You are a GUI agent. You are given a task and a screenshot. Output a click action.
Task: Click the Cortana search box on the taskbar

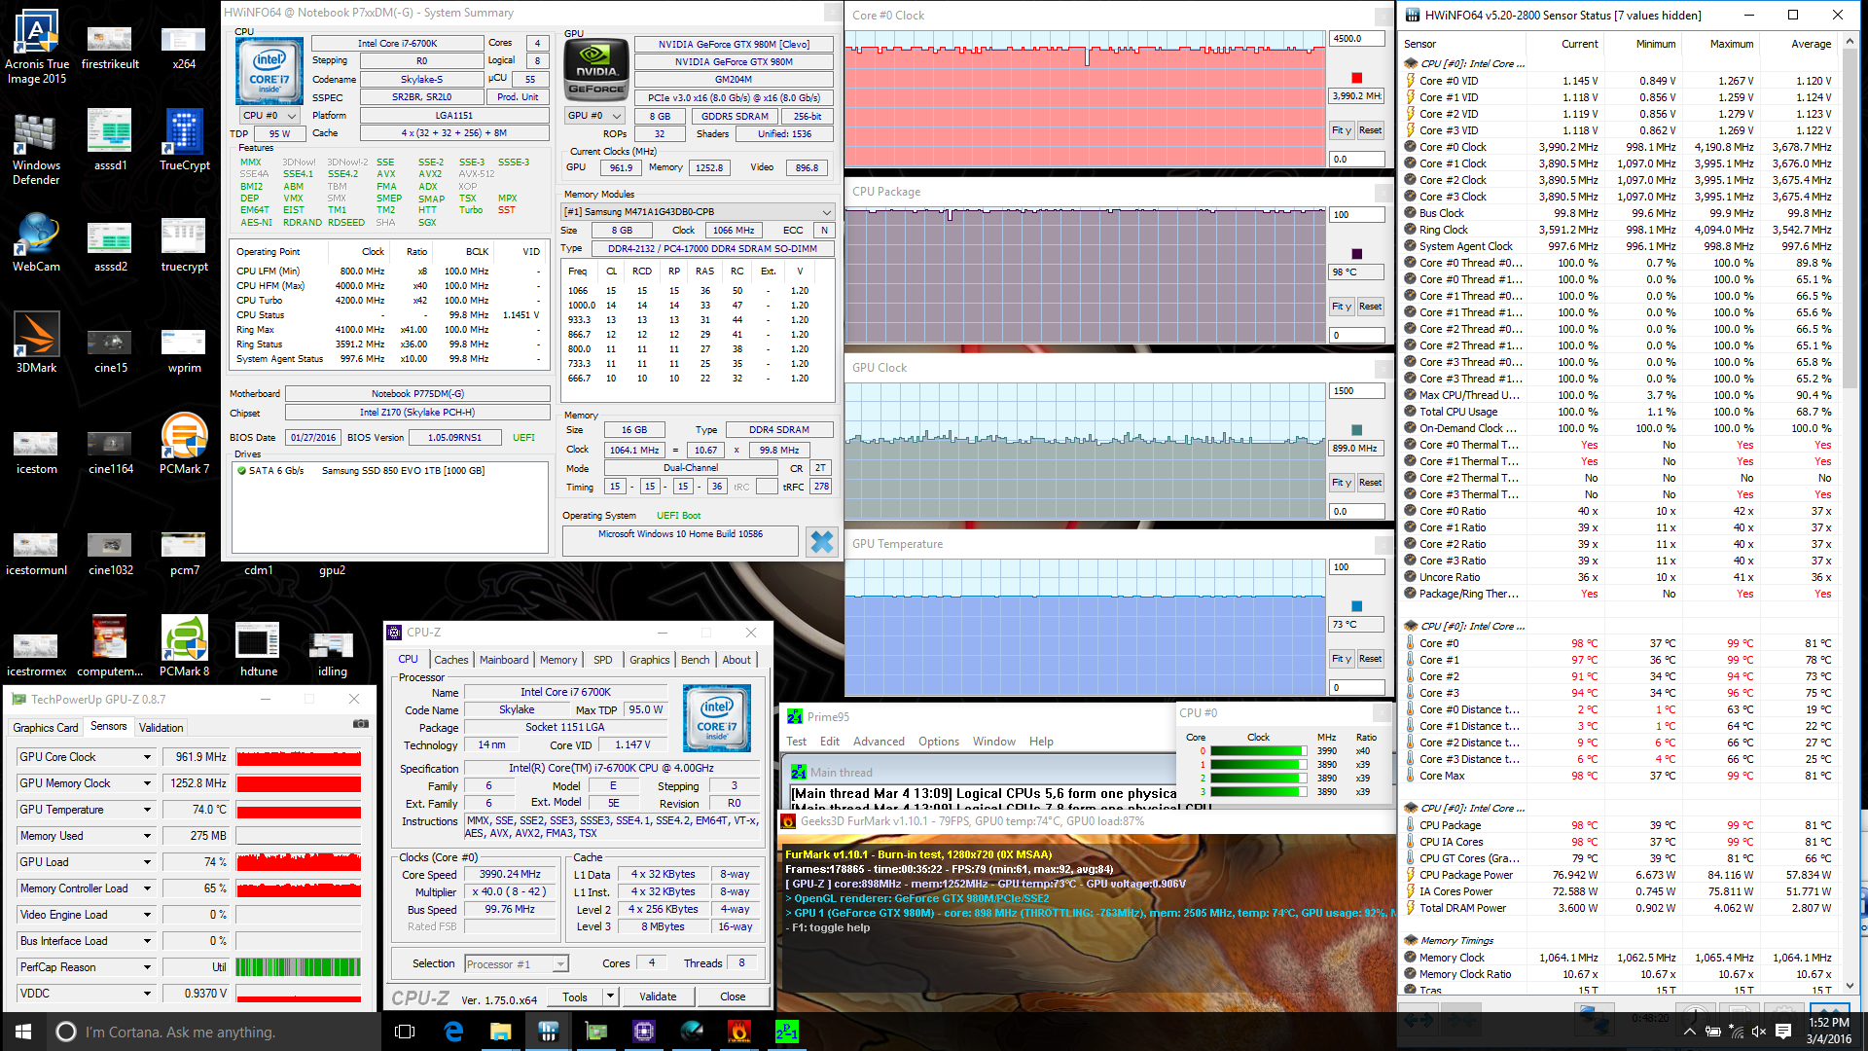(x=214, y=1032)
